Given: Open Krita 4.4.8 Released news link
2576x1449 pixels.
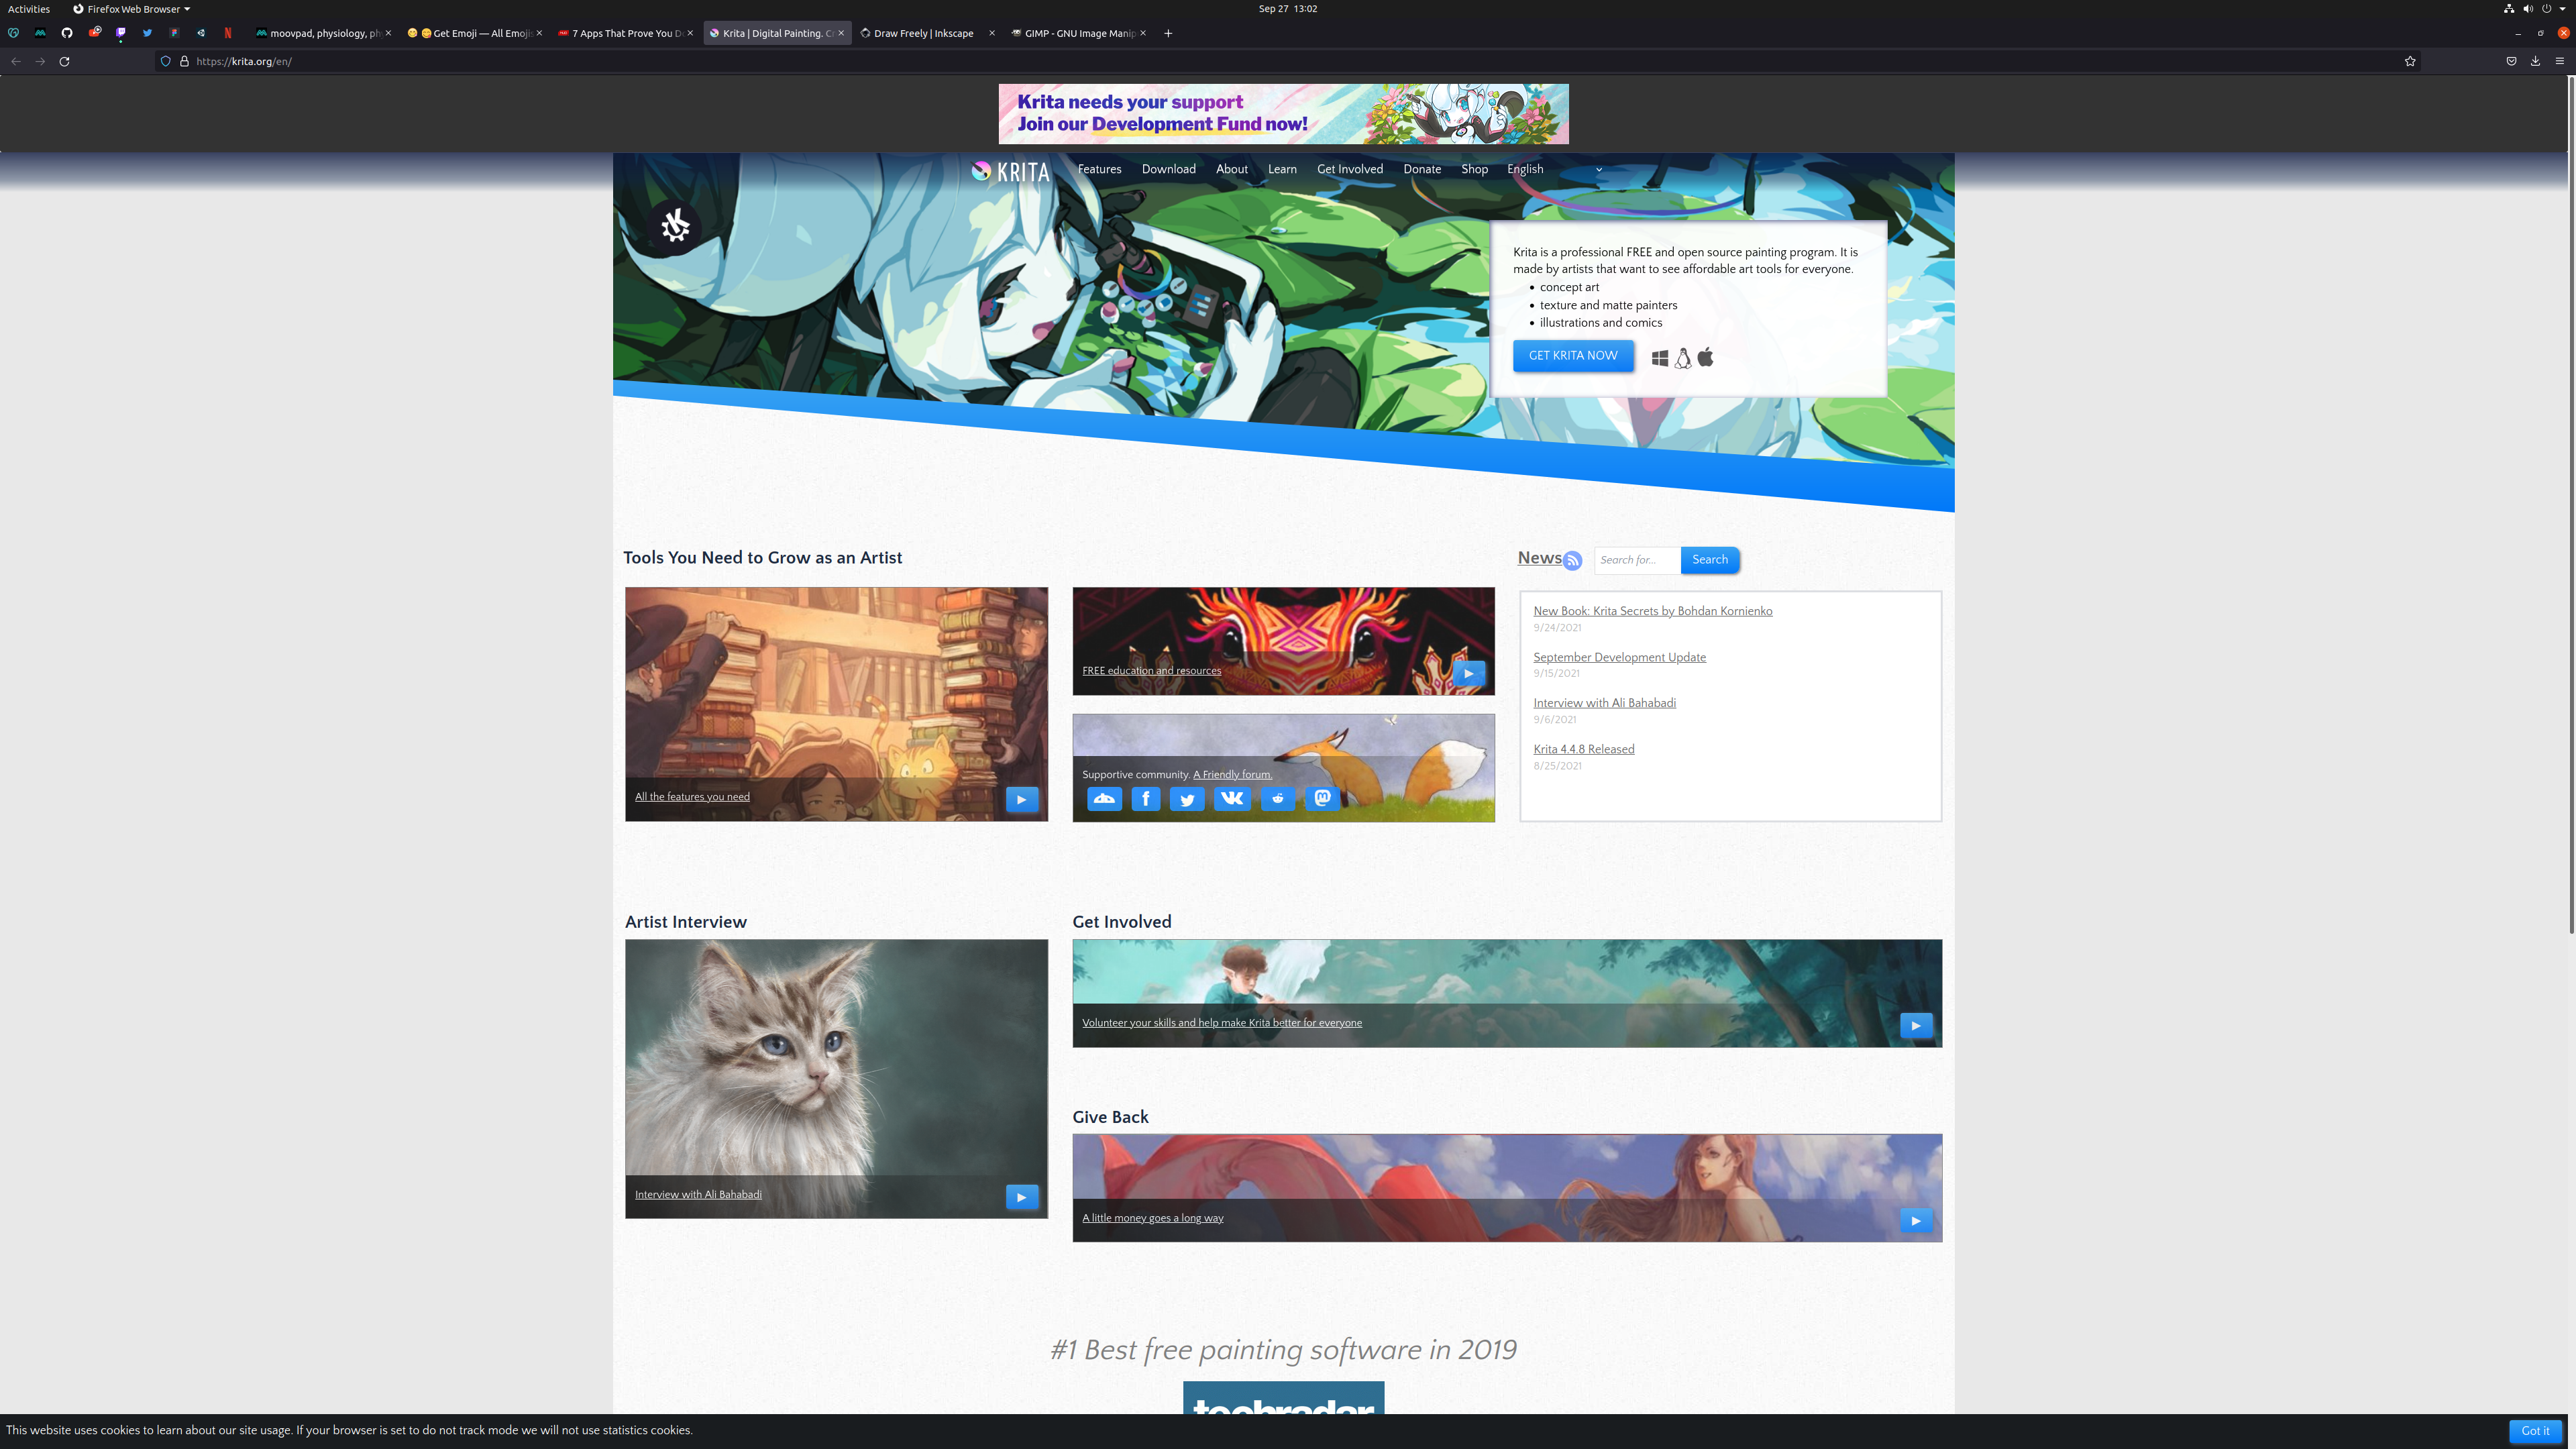Looking at the screenshot, I should pyautogui.click(x=1584, y=749).
